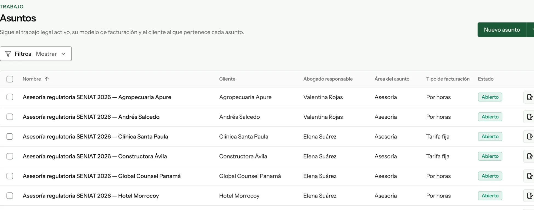The image size is (534, 210).
Task: Click the Área del asunto column header
Action: coord(392,79)
